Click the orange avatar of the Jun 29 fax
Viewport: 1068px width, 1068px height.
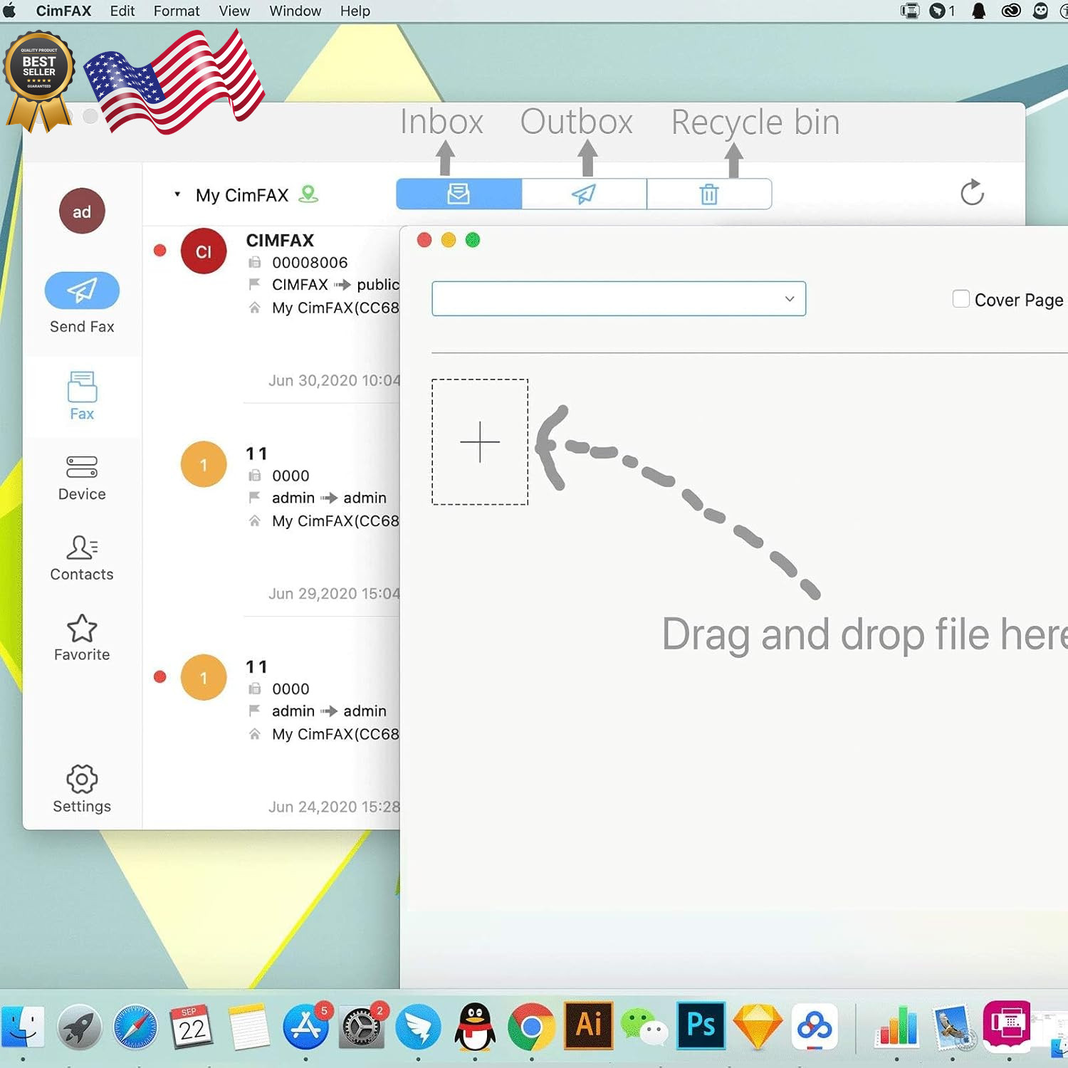pyautogui.click(x=204, y=464)
